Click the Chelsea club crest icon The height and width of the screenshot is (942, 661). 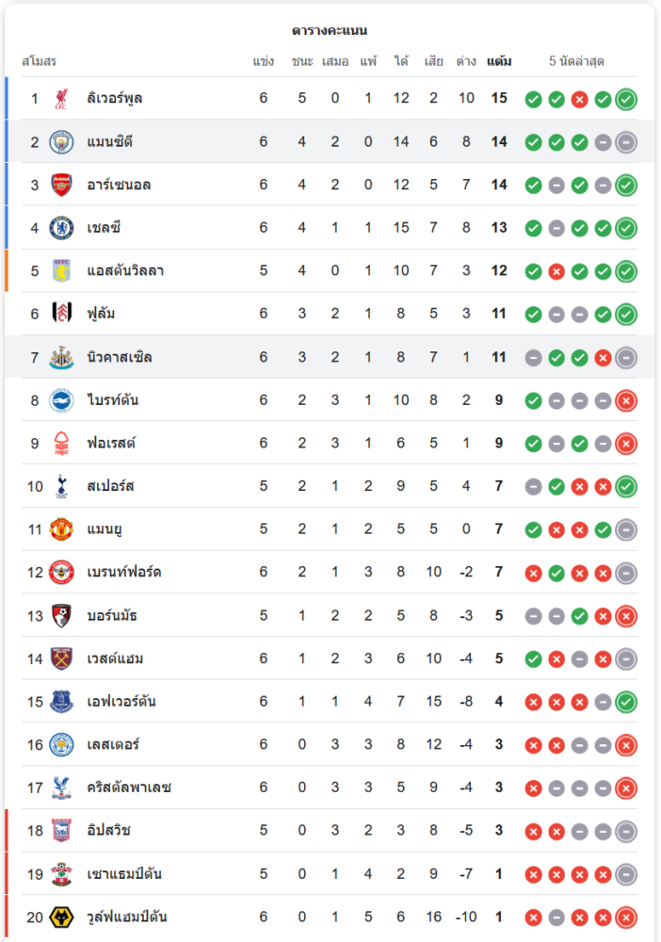click(x=61, y=228)
